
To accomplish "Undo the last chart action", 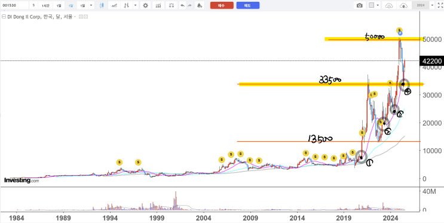I will [x=183, y=5].
